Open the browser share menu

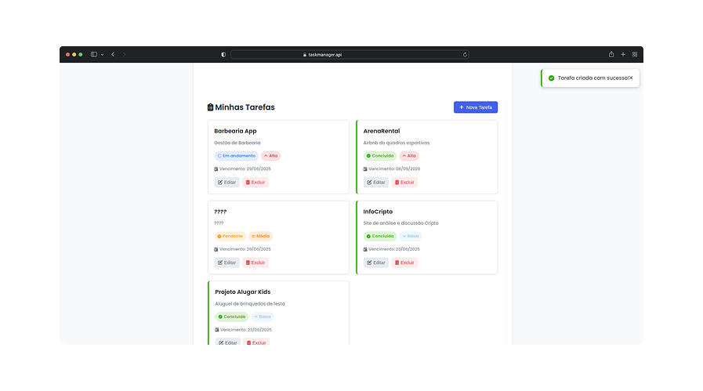[x=611, y=54]
